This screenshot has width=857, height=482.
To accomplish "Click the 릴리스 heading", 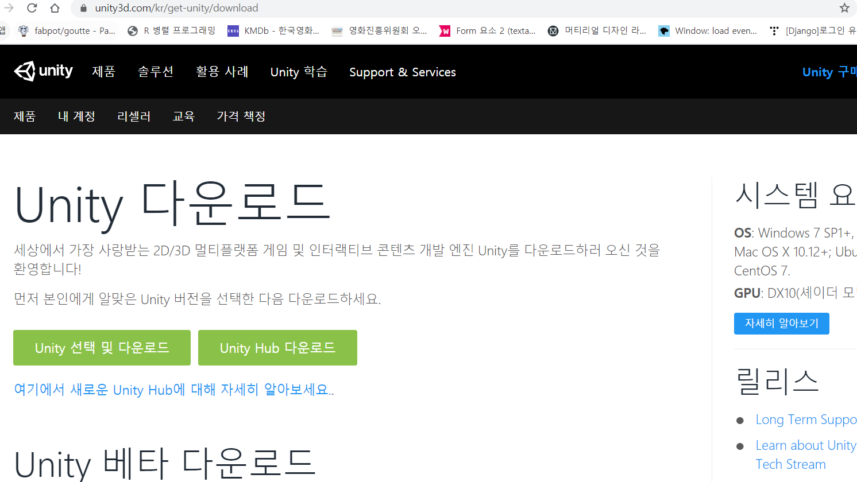I will 777,381.
